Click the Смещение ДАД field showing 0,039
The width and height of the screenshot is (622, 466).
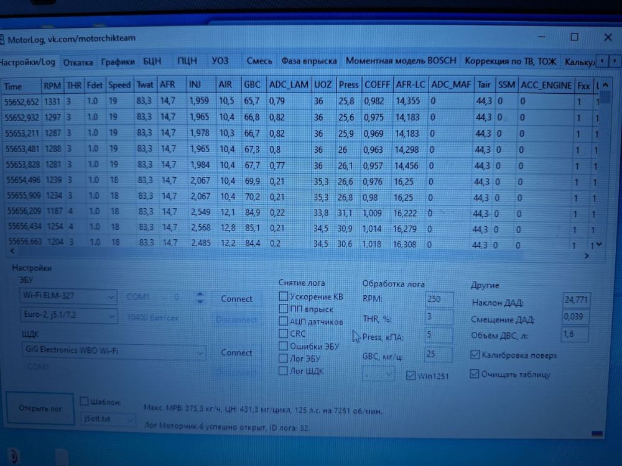[575, 317]
